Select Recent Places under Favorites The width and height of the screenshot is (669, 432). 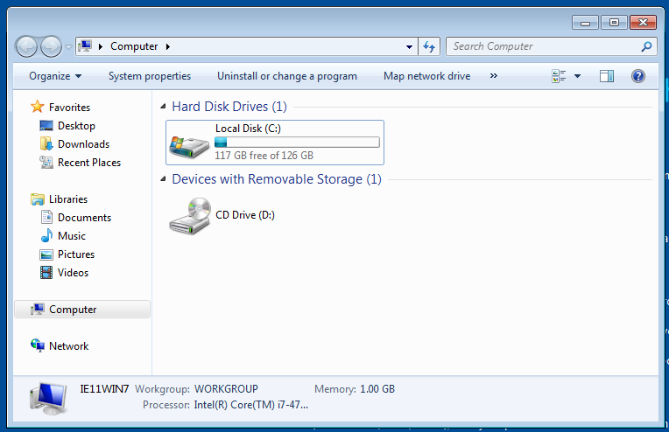[x=89, y=163]
